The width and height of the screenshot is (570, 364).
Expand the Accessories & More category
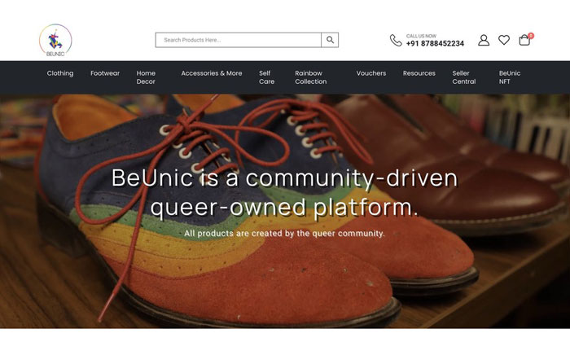pyautogui.click(x=212, y=73)
